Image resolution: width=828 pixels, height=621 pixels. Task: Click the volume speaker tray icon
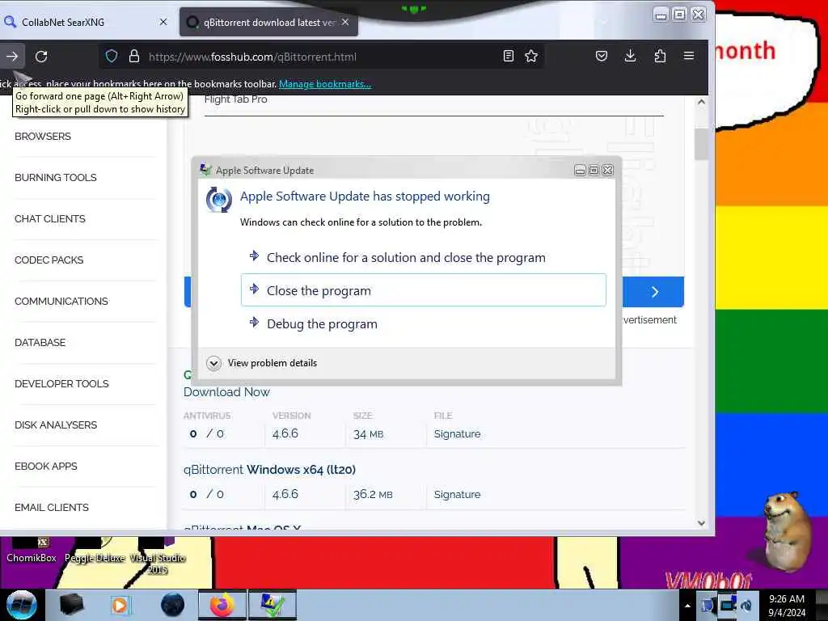tap(746, 605)
